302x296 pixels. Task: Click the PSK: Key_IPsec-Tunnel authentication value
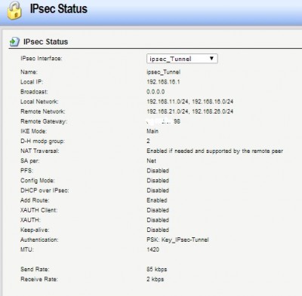pyautogui.click(x=177, y=240)
